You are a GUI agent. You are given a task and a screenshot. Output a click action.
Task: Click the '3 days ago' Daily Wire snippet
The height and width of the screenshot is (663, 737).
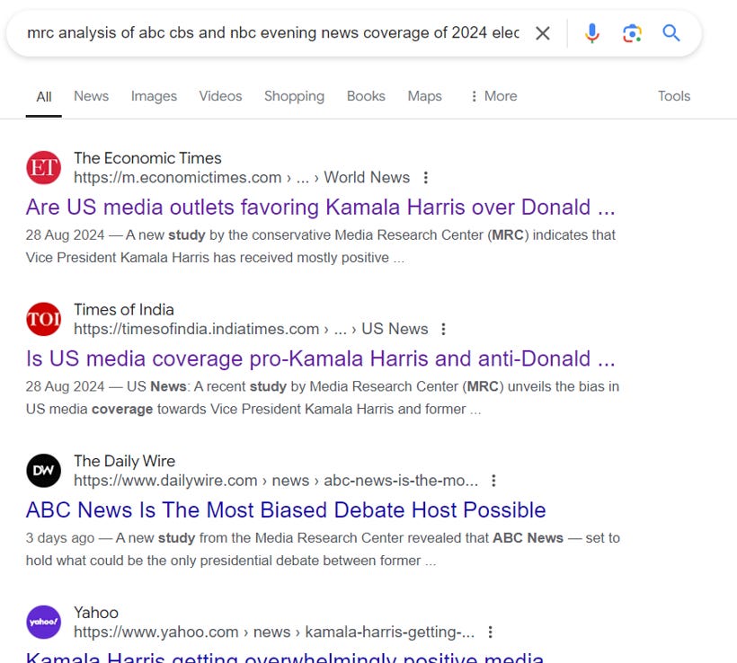pos(323,549)
